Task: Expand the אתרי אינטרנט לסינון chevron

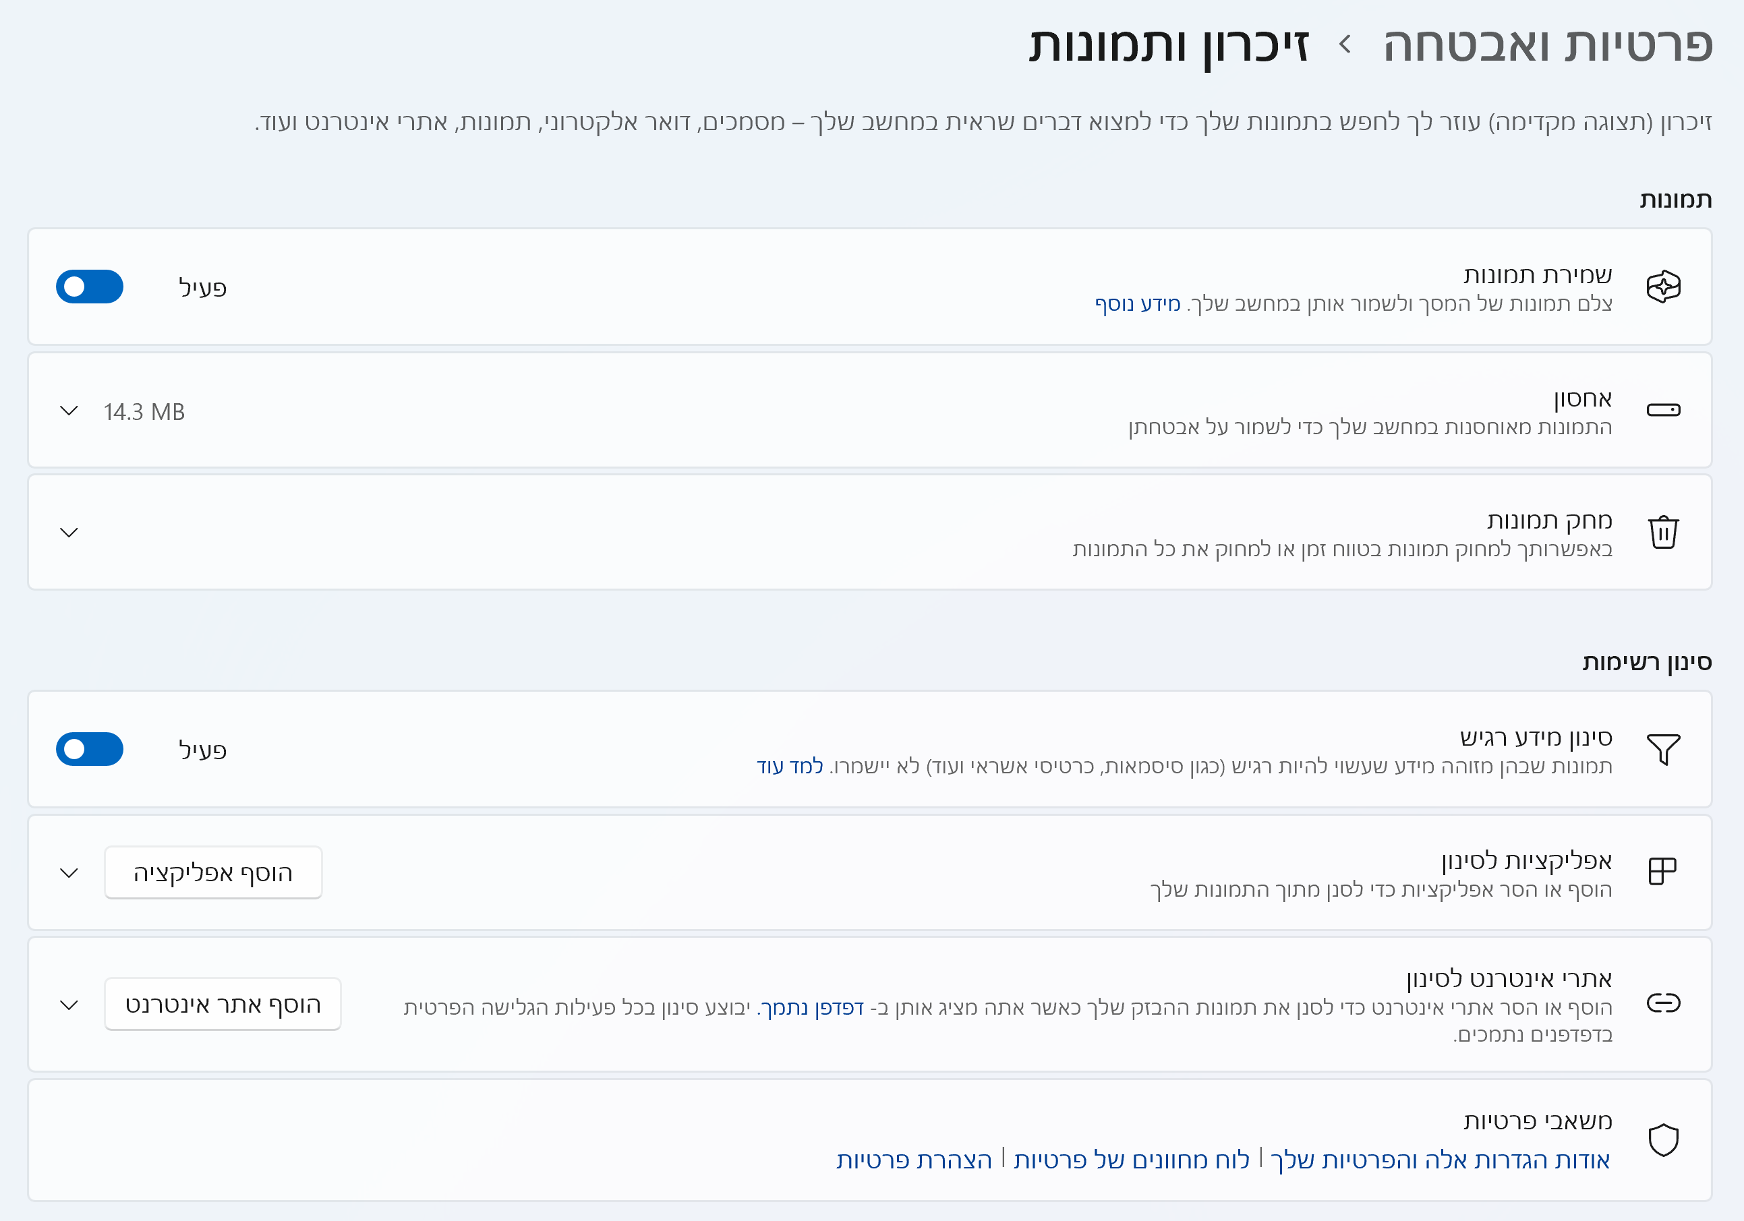Action: [x=69, y=1005]
